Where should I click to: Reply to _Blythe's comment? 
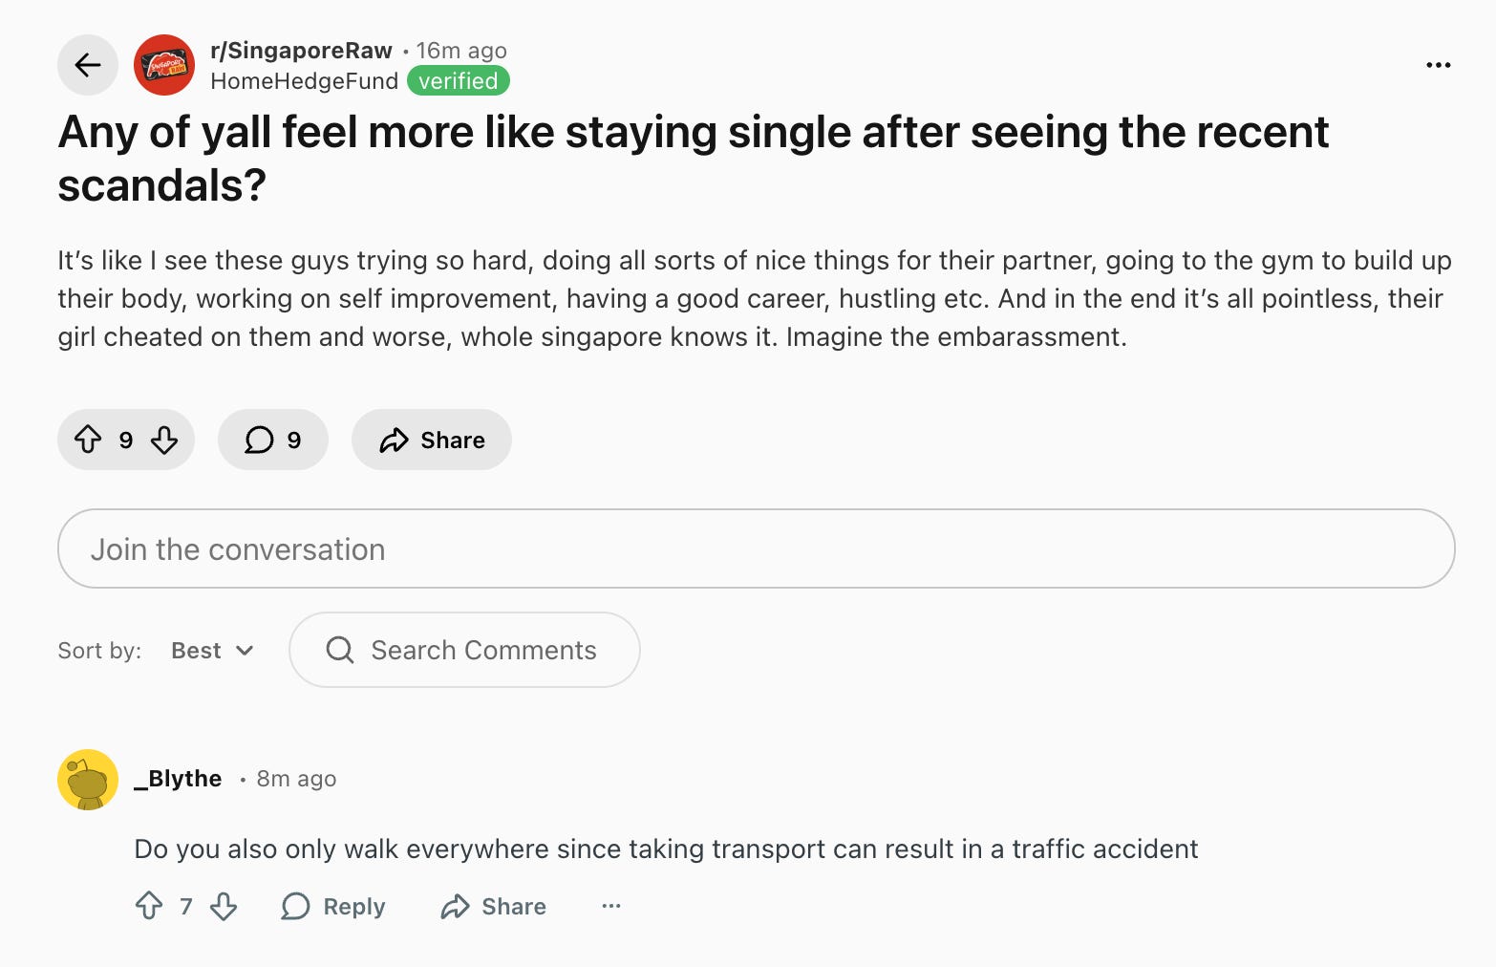coord(333,906)
